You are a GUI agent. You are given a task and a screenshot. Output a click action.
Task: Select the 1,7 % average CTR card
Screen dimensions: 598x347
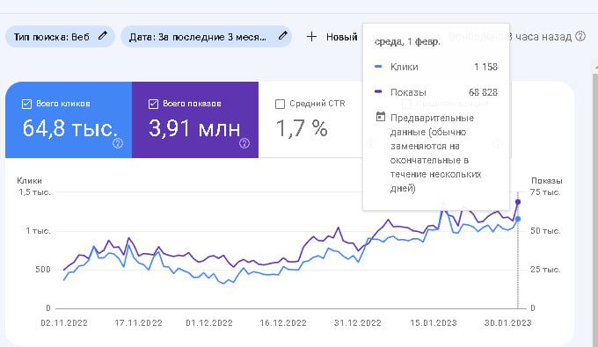(310, 119)
